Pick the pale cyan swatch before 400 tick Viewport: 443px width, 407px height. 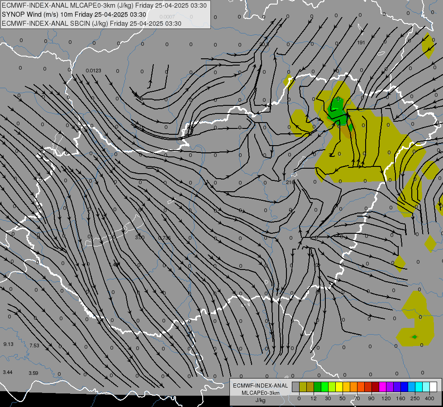(426, 387)
